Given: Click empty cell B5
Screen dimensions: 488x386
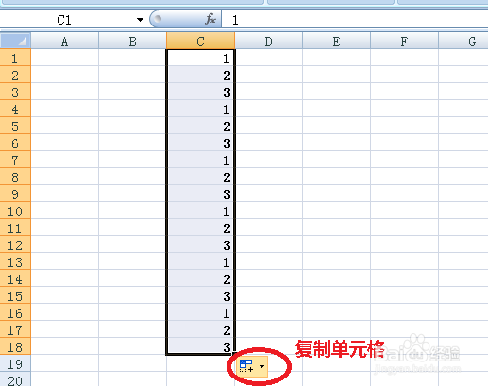Looking at the screenshot, I should [132, 126].
